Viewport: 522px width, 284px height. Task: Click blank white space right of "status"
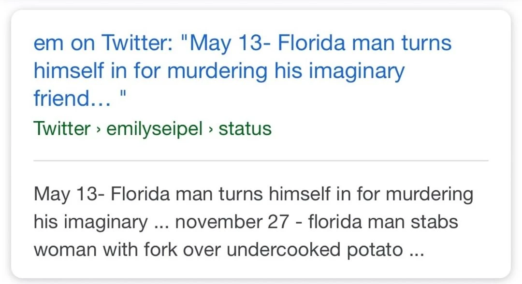coord(387,129)
